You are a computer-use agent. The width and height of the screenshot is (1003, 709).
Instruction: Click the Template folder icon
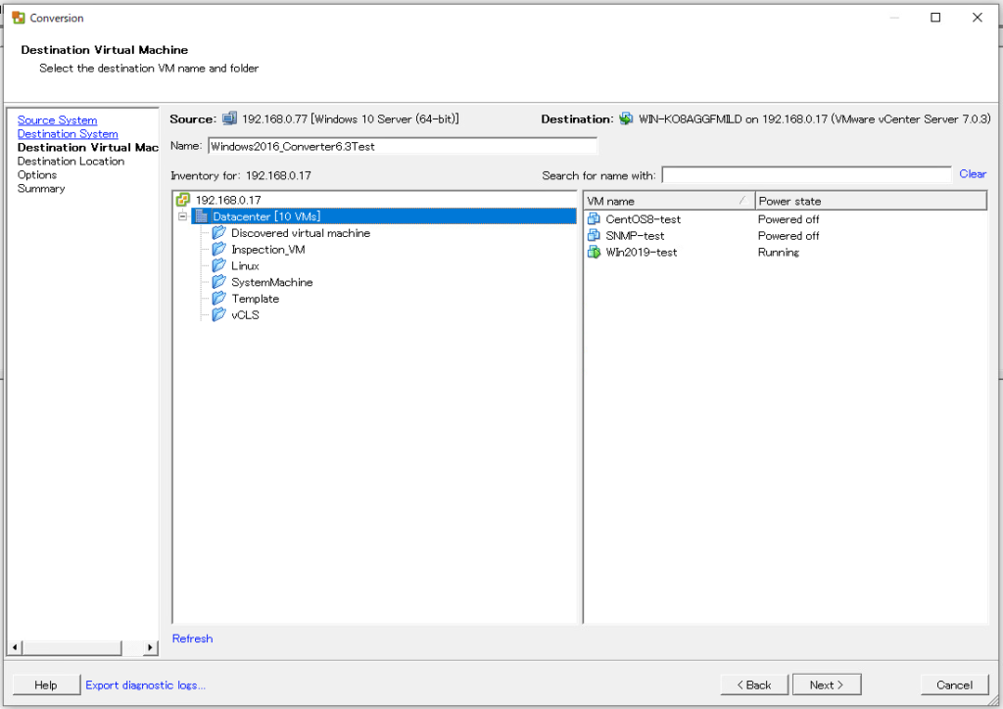[218, 298]
